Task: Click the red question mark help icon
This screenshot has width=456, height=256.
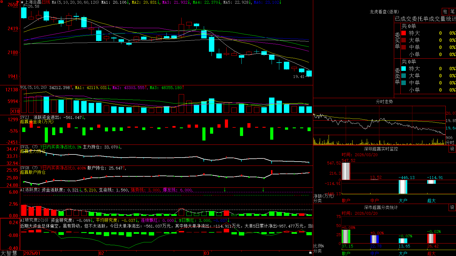Action: pyautogui.click(x=17, y=2)
